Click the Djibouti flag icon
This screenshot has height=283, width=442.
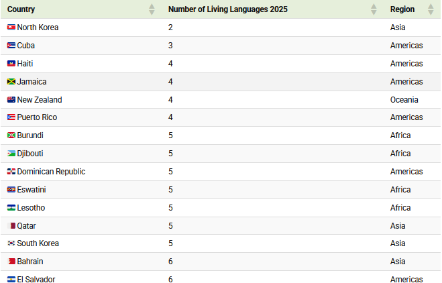[x=11, y=154]
